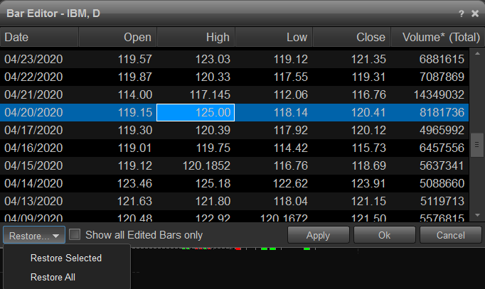The width and height of the screenshot is (485, 289).
Task: Choose Restore All from menu
Action: [53, 277]
